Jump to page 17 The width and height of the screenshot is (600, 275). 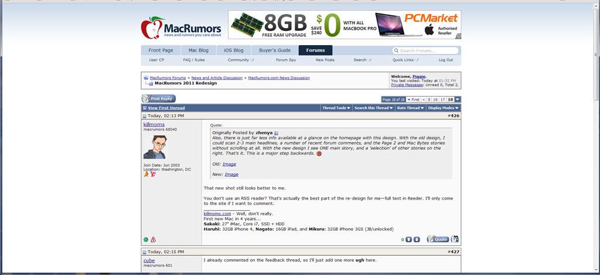(x=443, y=99)
